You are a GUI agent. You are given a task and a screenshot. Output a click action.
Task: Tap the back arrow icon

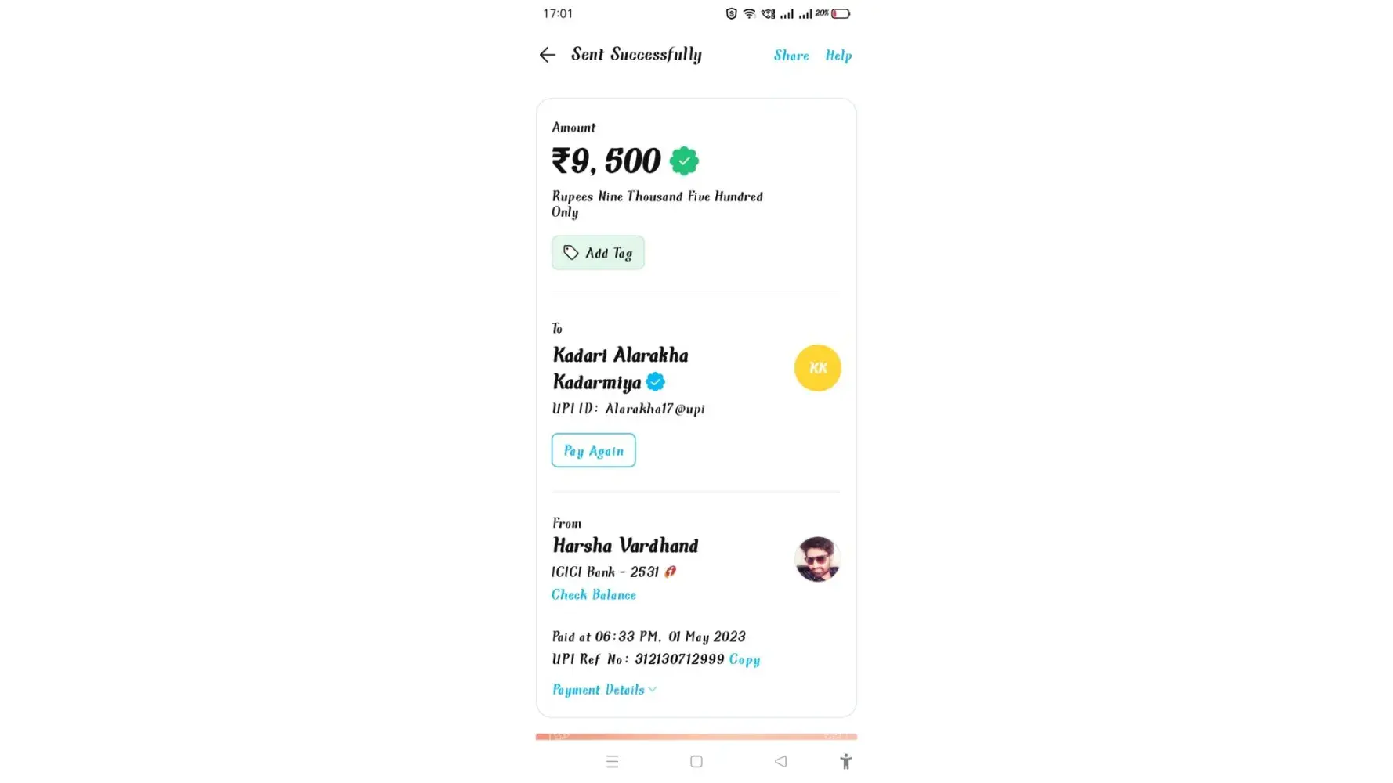547,55
